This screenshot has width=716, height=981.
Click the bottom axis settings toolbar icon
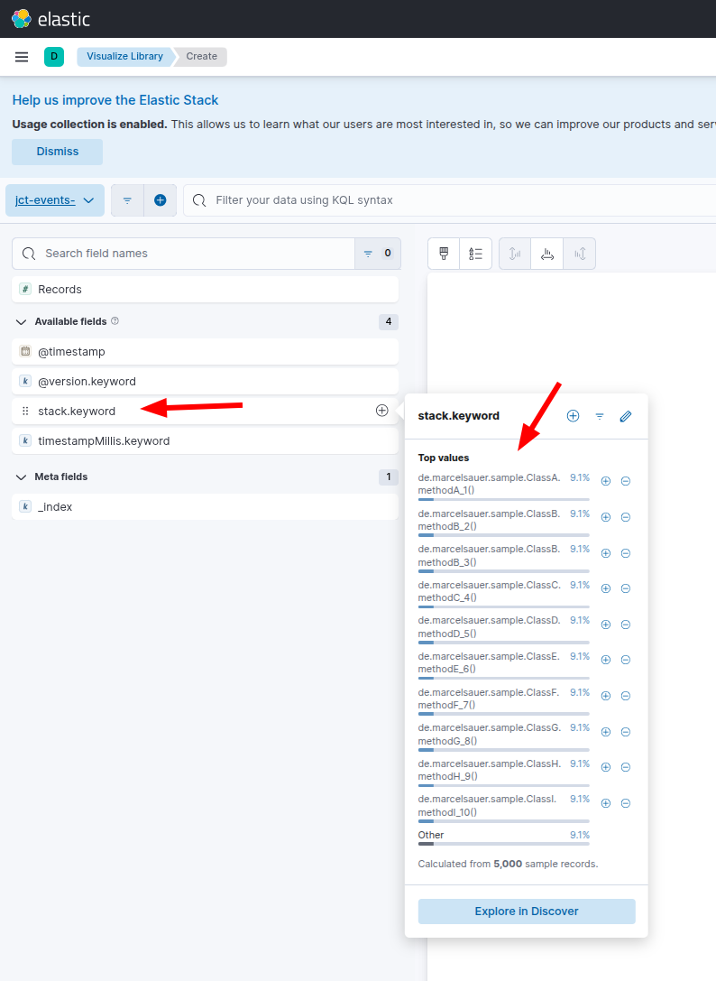coord(547,254)
